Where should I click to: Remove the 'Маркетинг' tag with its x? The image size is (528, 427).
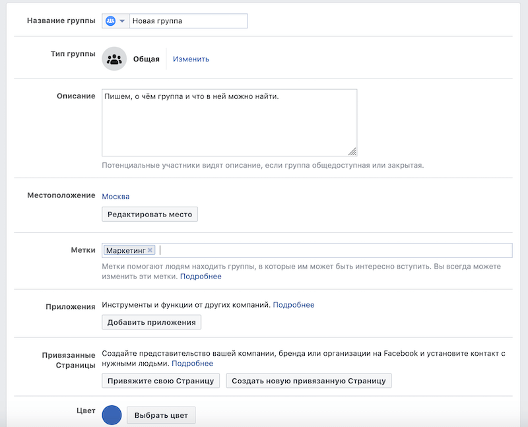click(150, 250)
